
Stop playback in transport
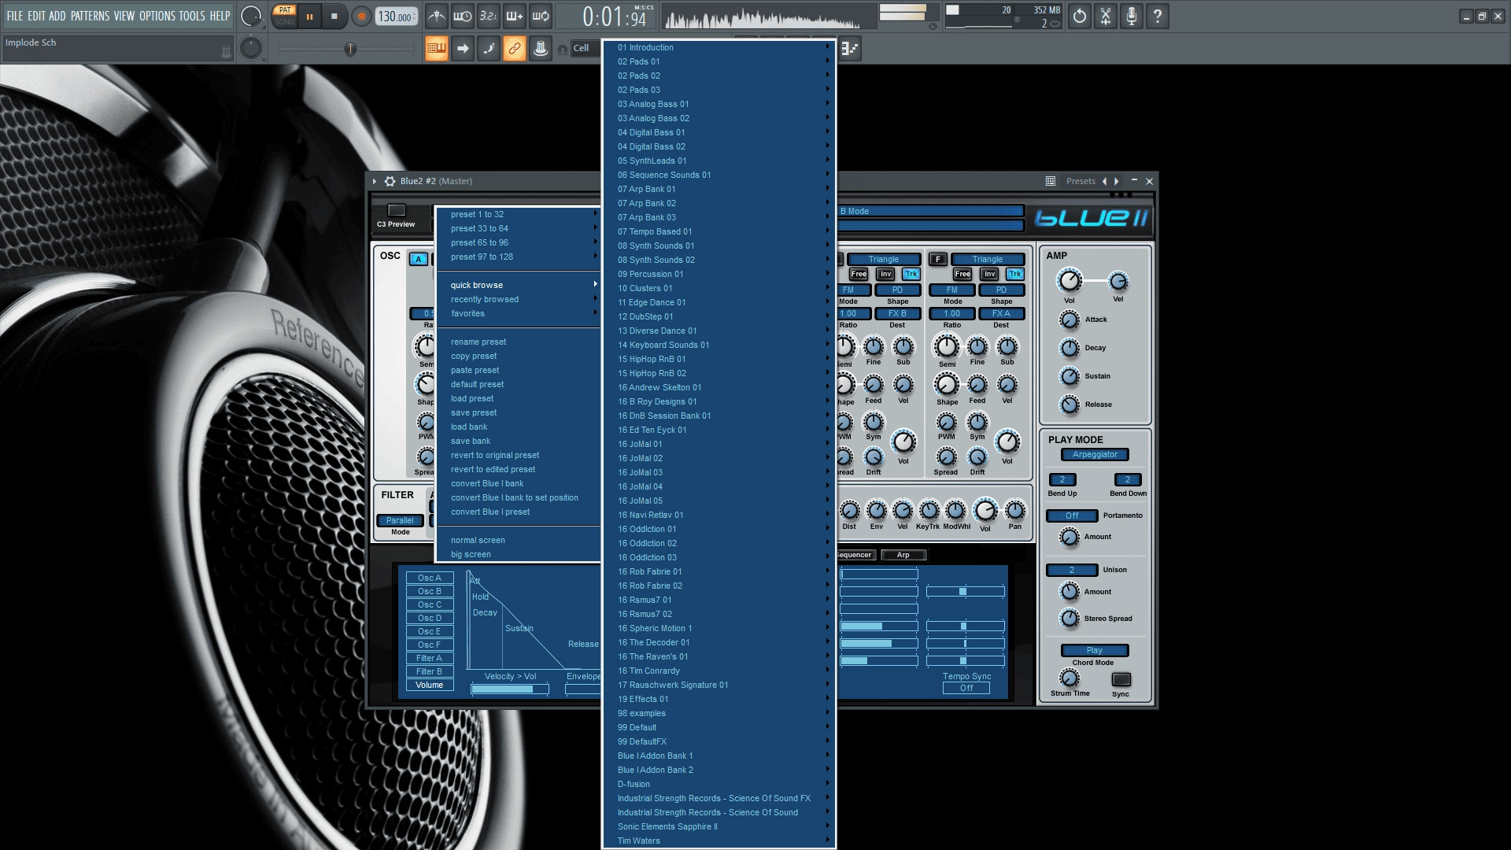point(334,17)
